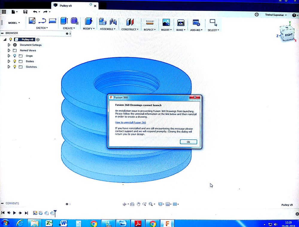Click the RIGHT face of the ViewCube
The height and width of the screenshot is (227, 299).
289,35
